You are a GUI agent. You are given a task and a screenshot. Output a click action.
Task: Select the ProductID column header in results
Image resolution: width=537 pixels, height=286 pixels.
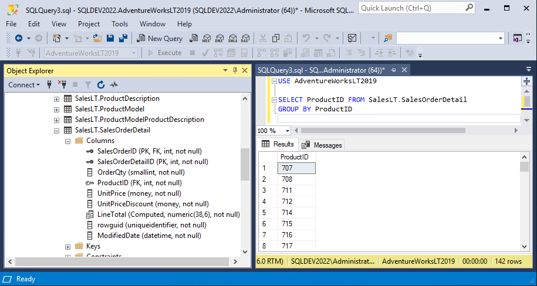296,156
